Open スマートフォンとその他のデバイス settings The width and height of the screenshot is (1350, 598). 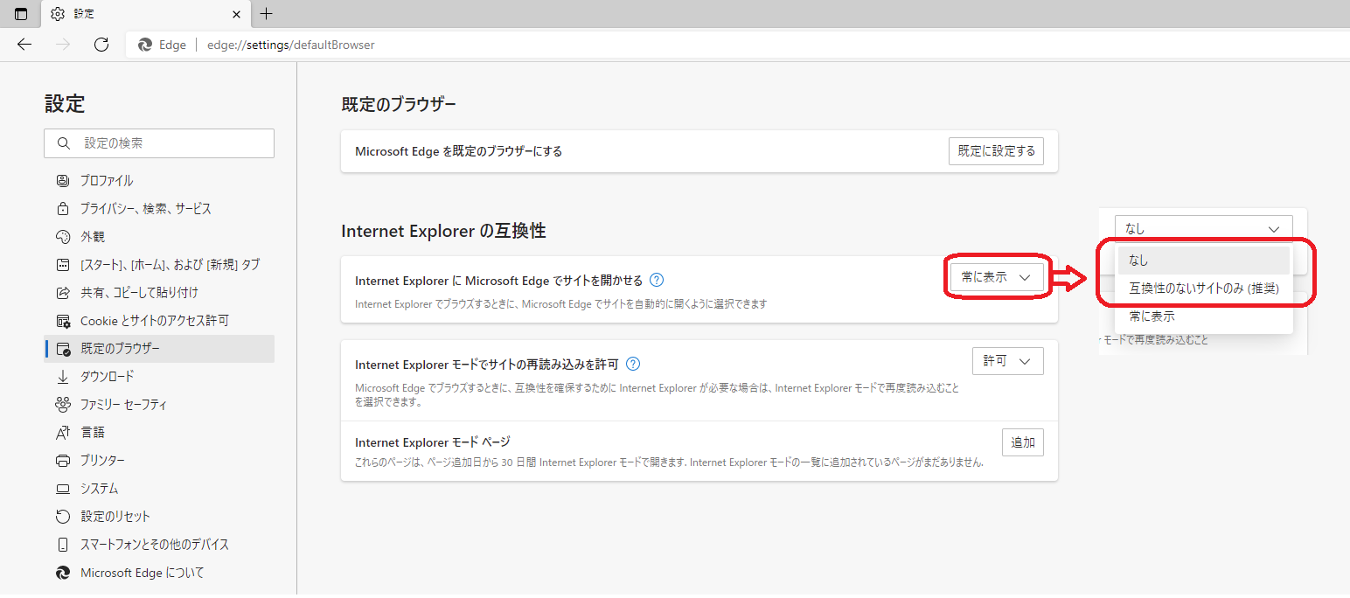[159, 545]
